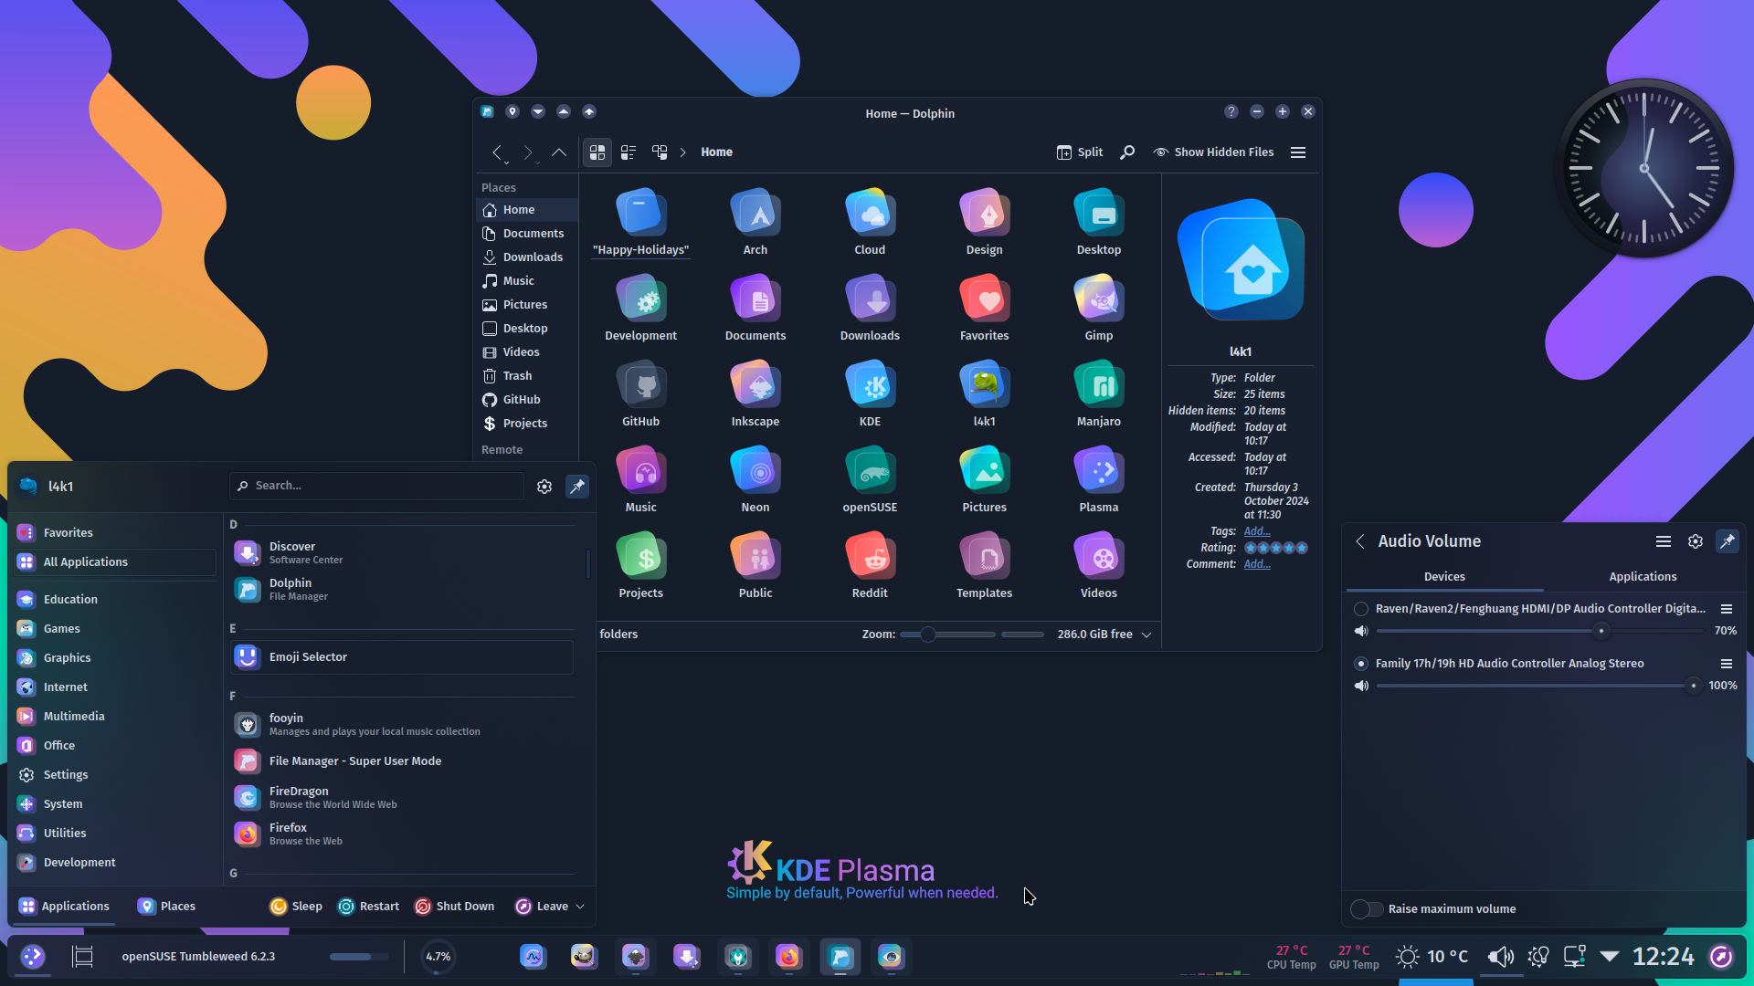Switch Dolphin to icons view mode
The image size is (1754, 986).
[597, 152]
